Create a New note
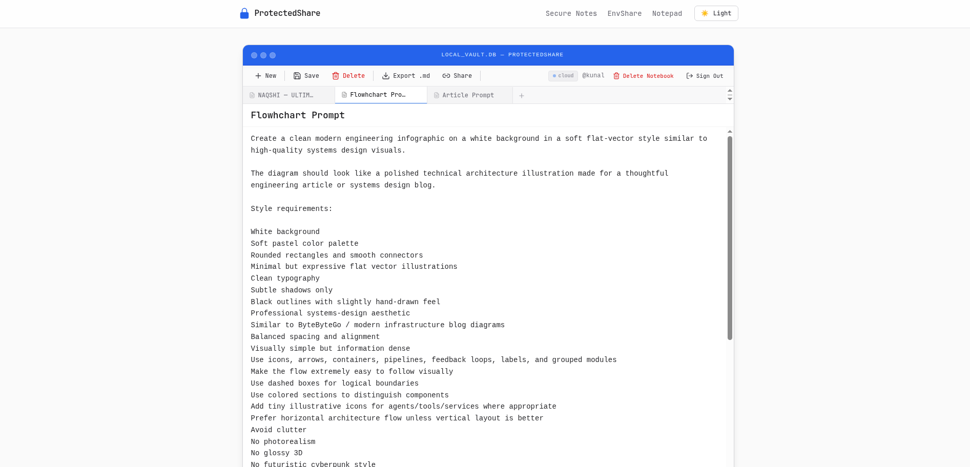 [265, 76]
